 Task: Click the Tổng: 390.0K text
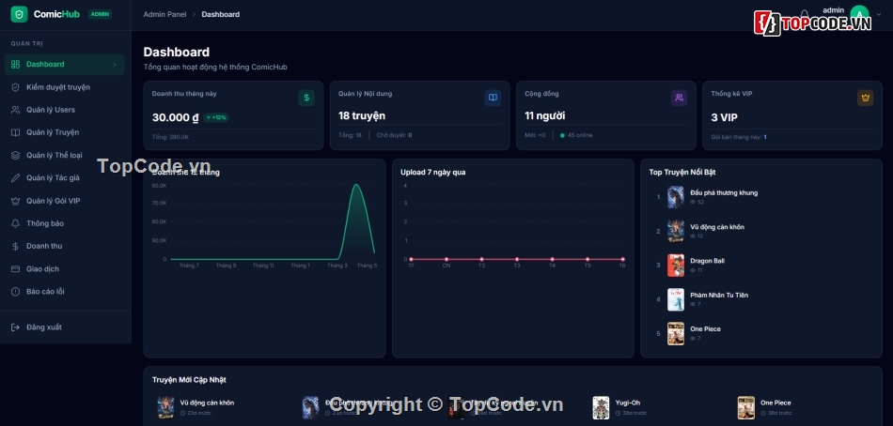[170, 137]
